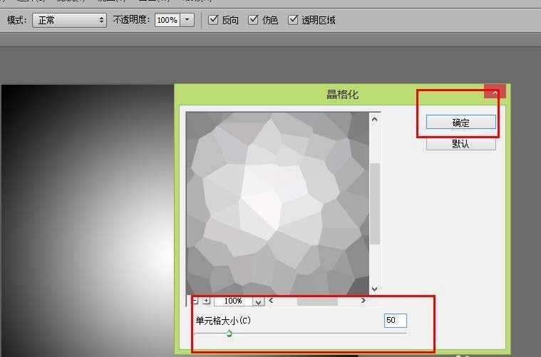
Task: Toggle the 透明区域 checkbox
Action: pyautogui.click(x=293, y=20)
